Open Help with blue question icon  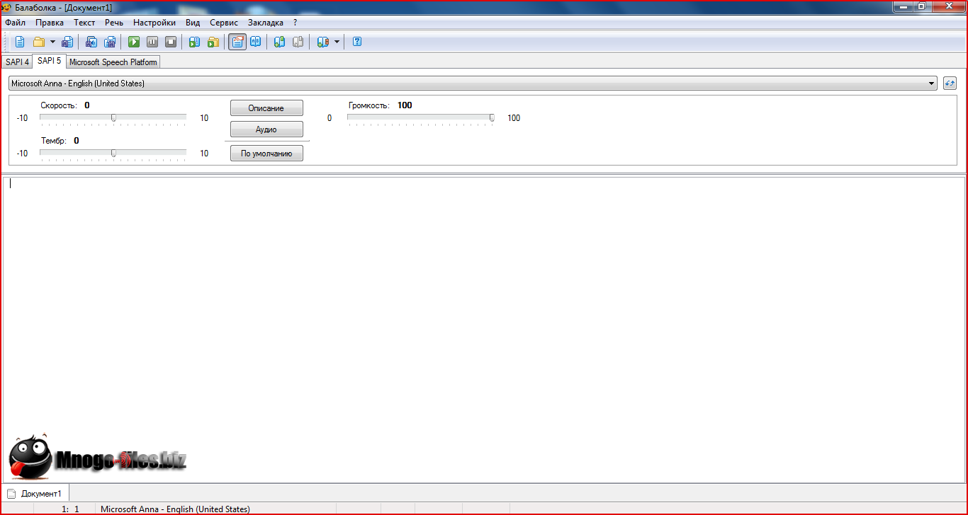(x=357, y=42)
